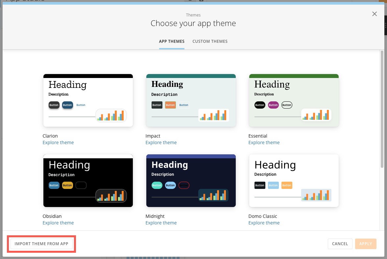This screenshot has height=259, width=387.
Task: Open Explore theme under Domo Classic
Action: point(264,222)
